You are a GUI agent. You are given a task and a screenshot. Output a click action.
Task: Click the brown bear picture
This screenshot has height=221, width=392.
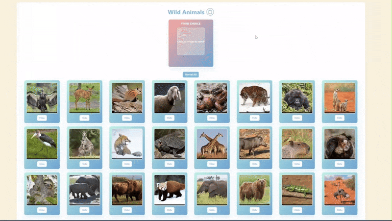(254, 190)
